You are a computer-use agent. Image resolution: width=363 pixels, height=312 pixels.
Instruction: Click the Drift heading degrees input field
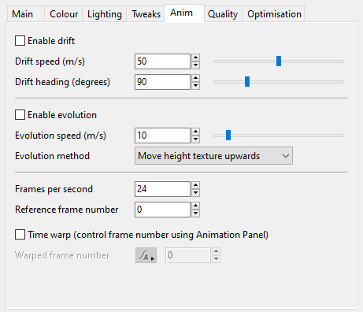(162, 82)
